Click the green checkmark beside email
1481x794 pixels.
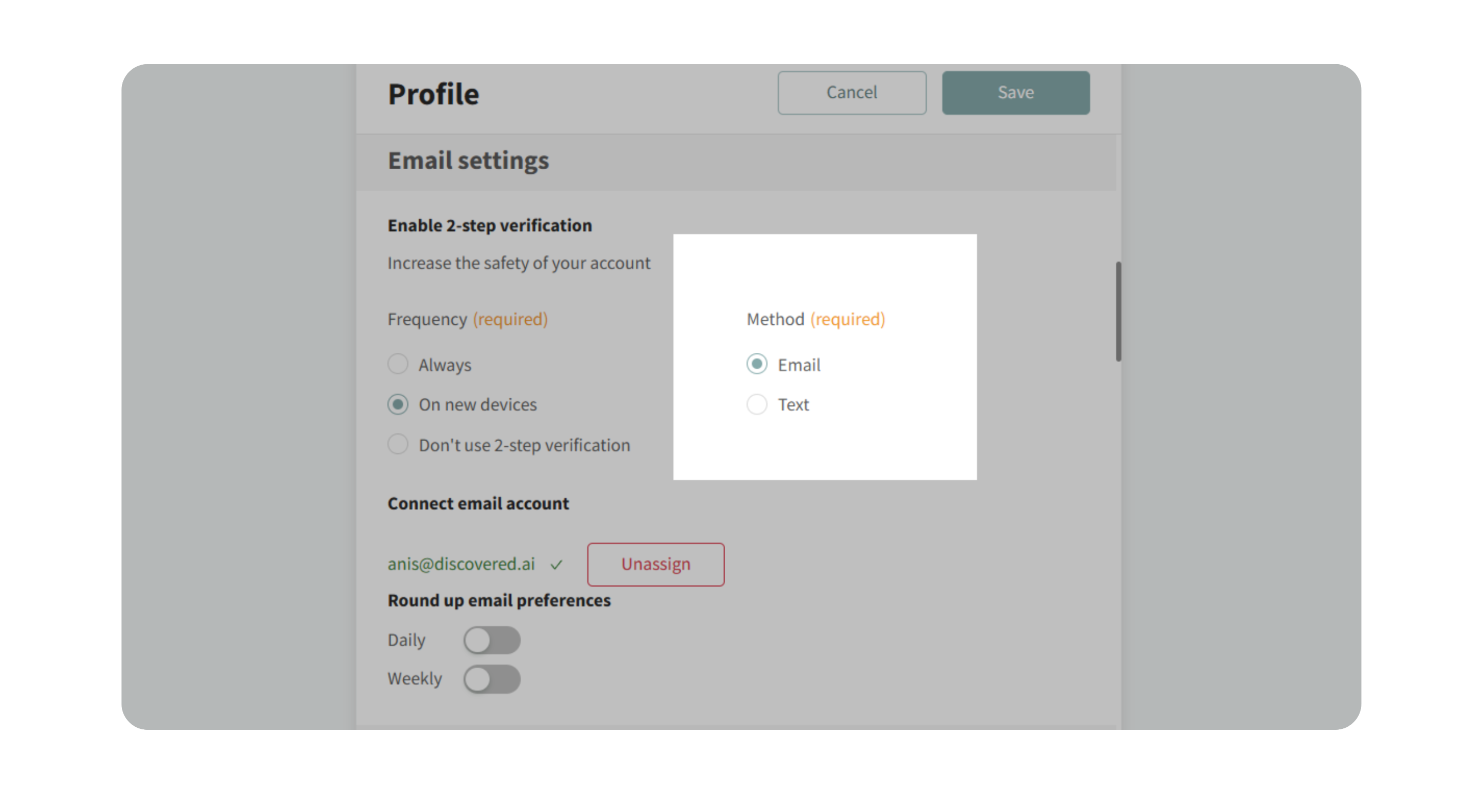[x=556, y=565]
